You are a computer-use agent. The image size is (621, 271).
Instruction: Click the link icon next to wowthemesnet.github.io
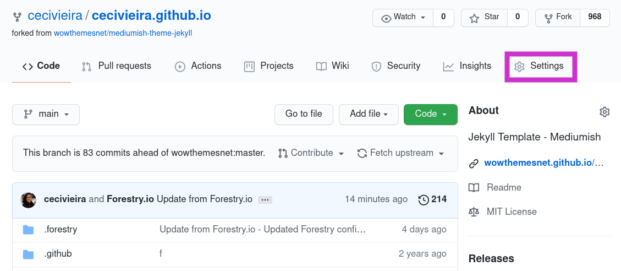click(x=474, y=163)
